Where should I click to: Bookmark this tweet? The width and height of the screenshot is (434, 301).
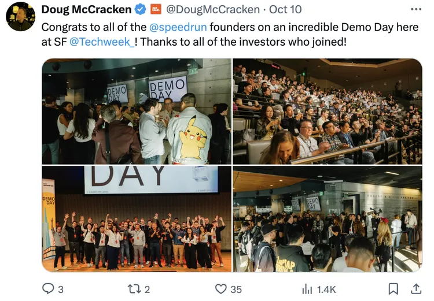pos(393,289)
